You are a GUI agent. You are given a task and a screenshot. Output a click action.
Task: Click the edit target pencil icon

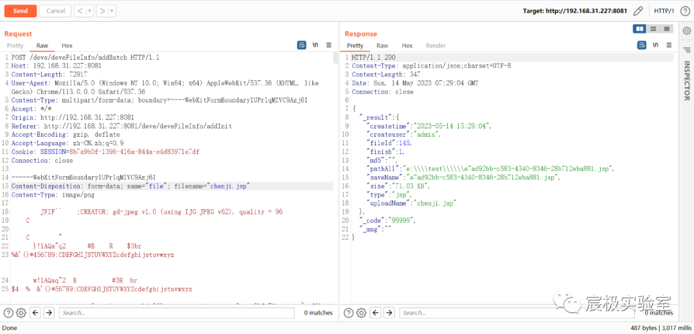pyautogui.click(x=638, y=11)
